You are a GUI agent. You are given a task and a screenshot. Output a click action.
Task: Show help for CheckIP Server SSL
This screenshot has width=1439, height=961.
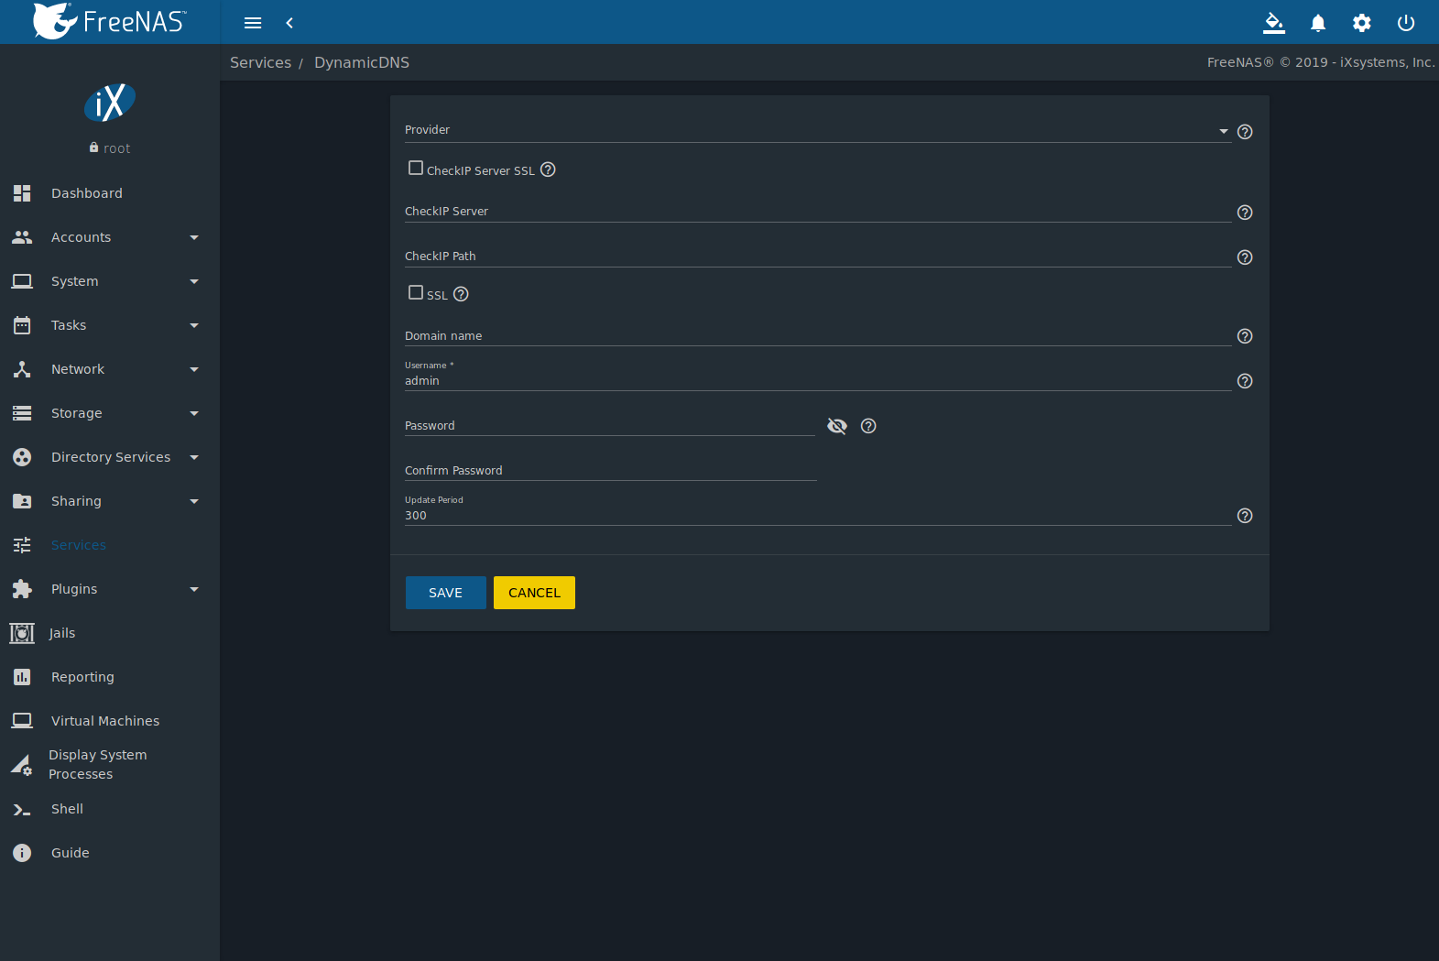548,169
